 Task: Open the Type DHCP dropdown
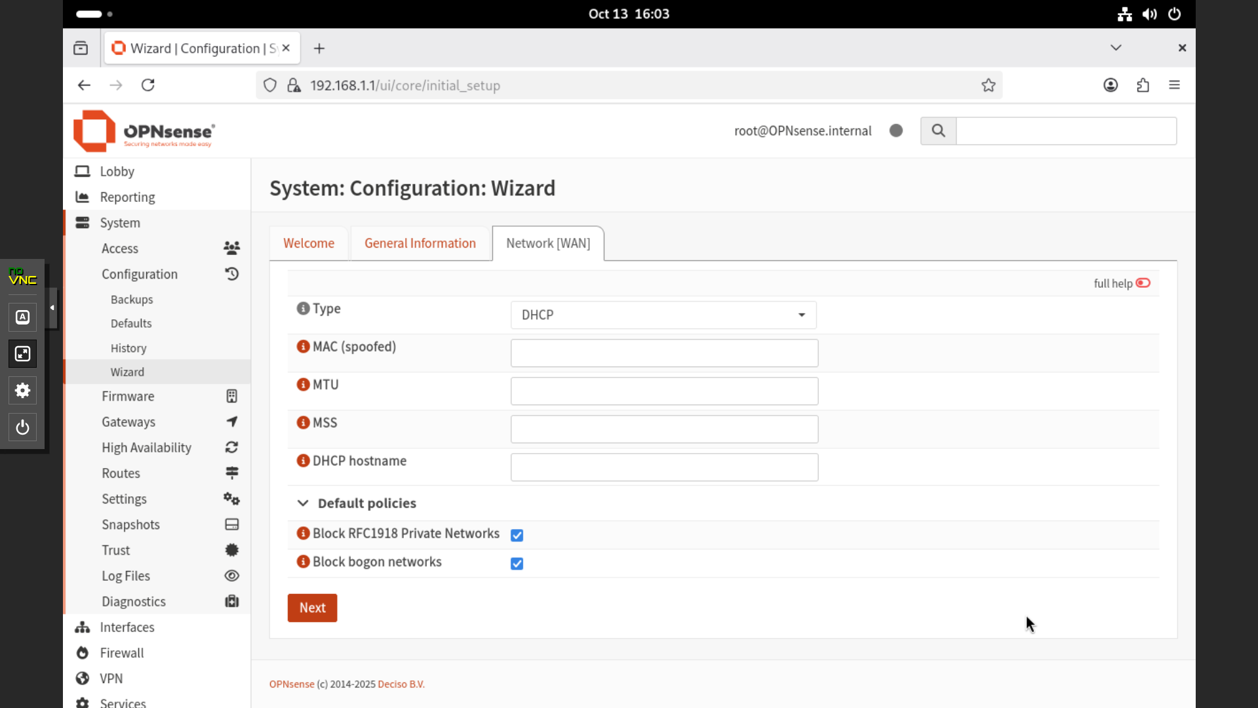pos(663,315)
